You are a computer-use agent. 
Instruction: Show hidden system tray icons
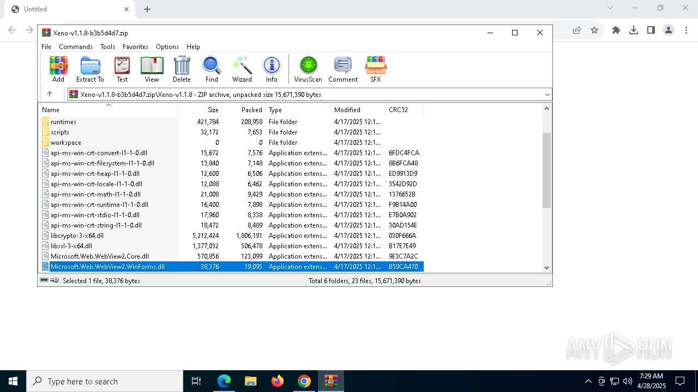click(x=588, y=381)
